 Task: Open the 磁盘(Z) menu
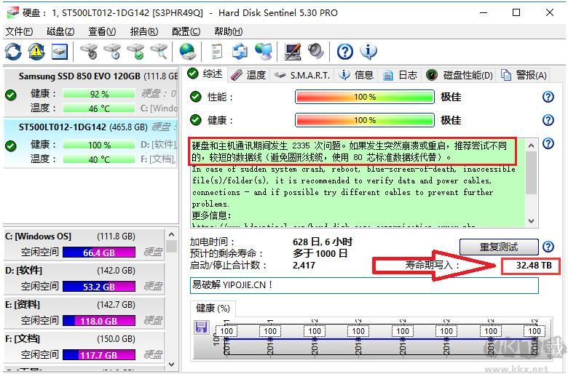(x=60, y=31)
